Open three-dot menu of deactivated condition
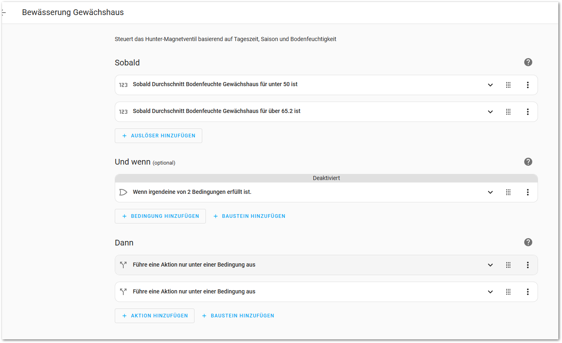Screen dimensions: 562x343 point(527,192)
